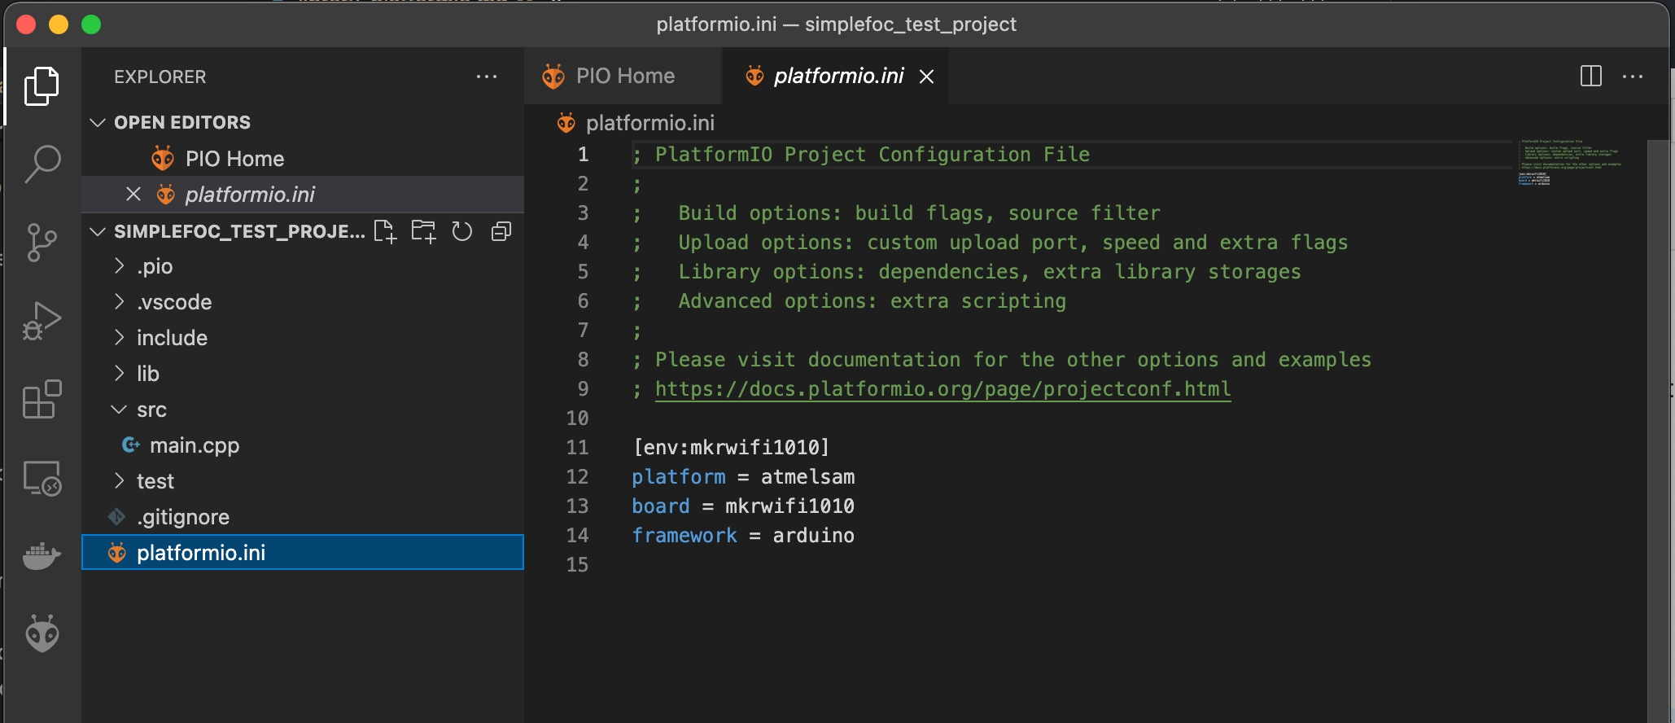Open the Docker view
This screenshot has height=723, width=1675.
pos(42,556)
